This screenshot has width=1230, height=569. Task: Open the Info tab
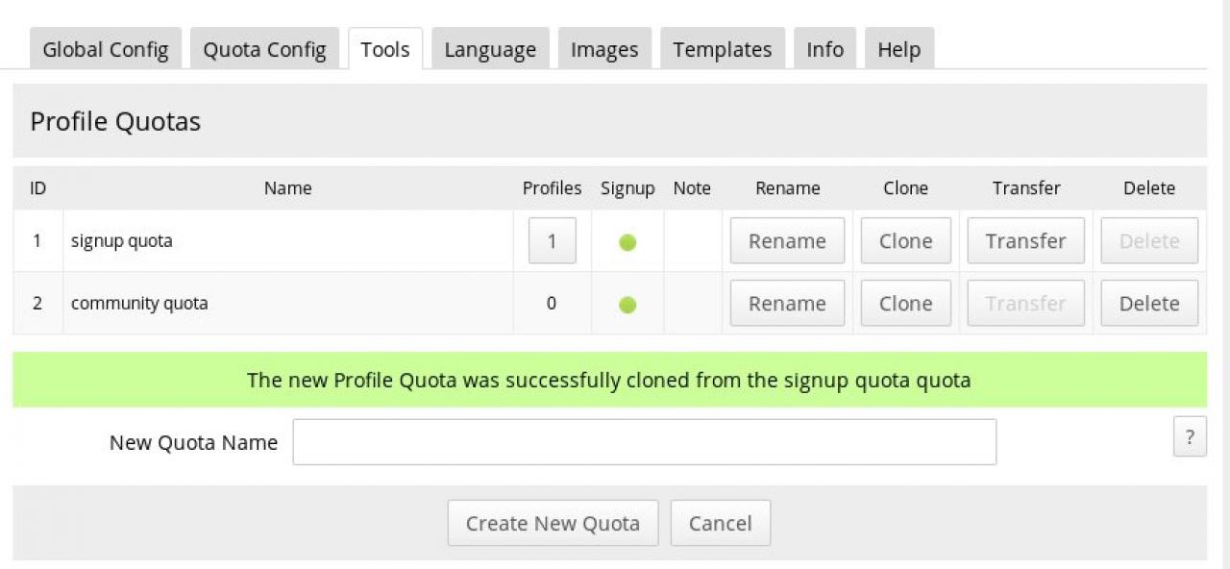tap(824, 50)
